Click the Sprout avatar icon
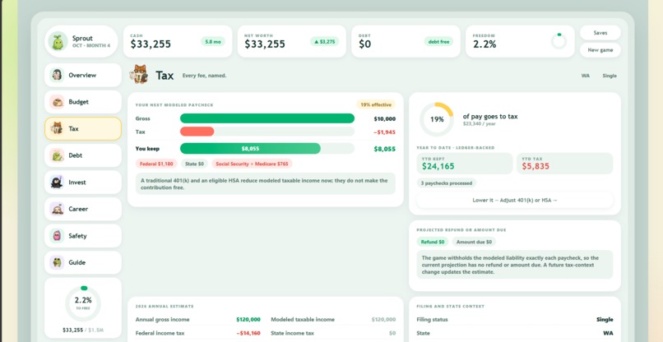 [x=58, y=41]
